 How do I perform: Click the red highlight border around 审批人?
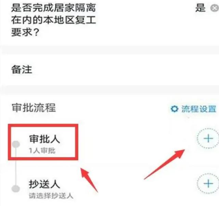(x=43, y=142)
